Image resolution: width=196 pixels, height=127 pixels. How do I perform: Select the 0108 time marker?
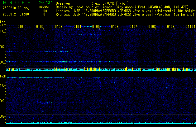coord(152,27)
